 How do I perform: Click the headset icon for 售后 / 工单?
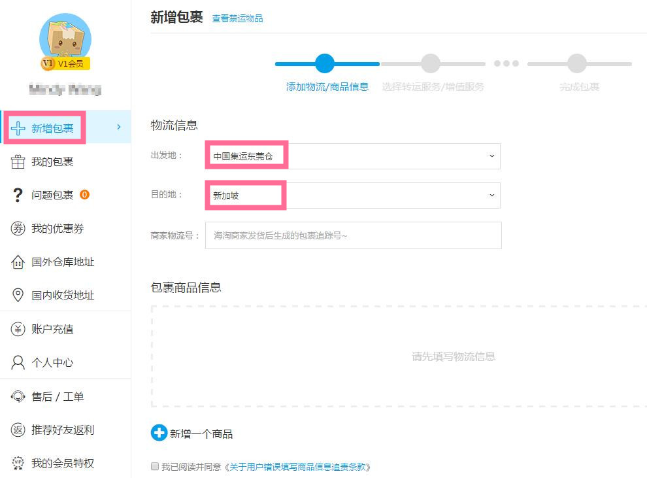click(x=18, y=396)
